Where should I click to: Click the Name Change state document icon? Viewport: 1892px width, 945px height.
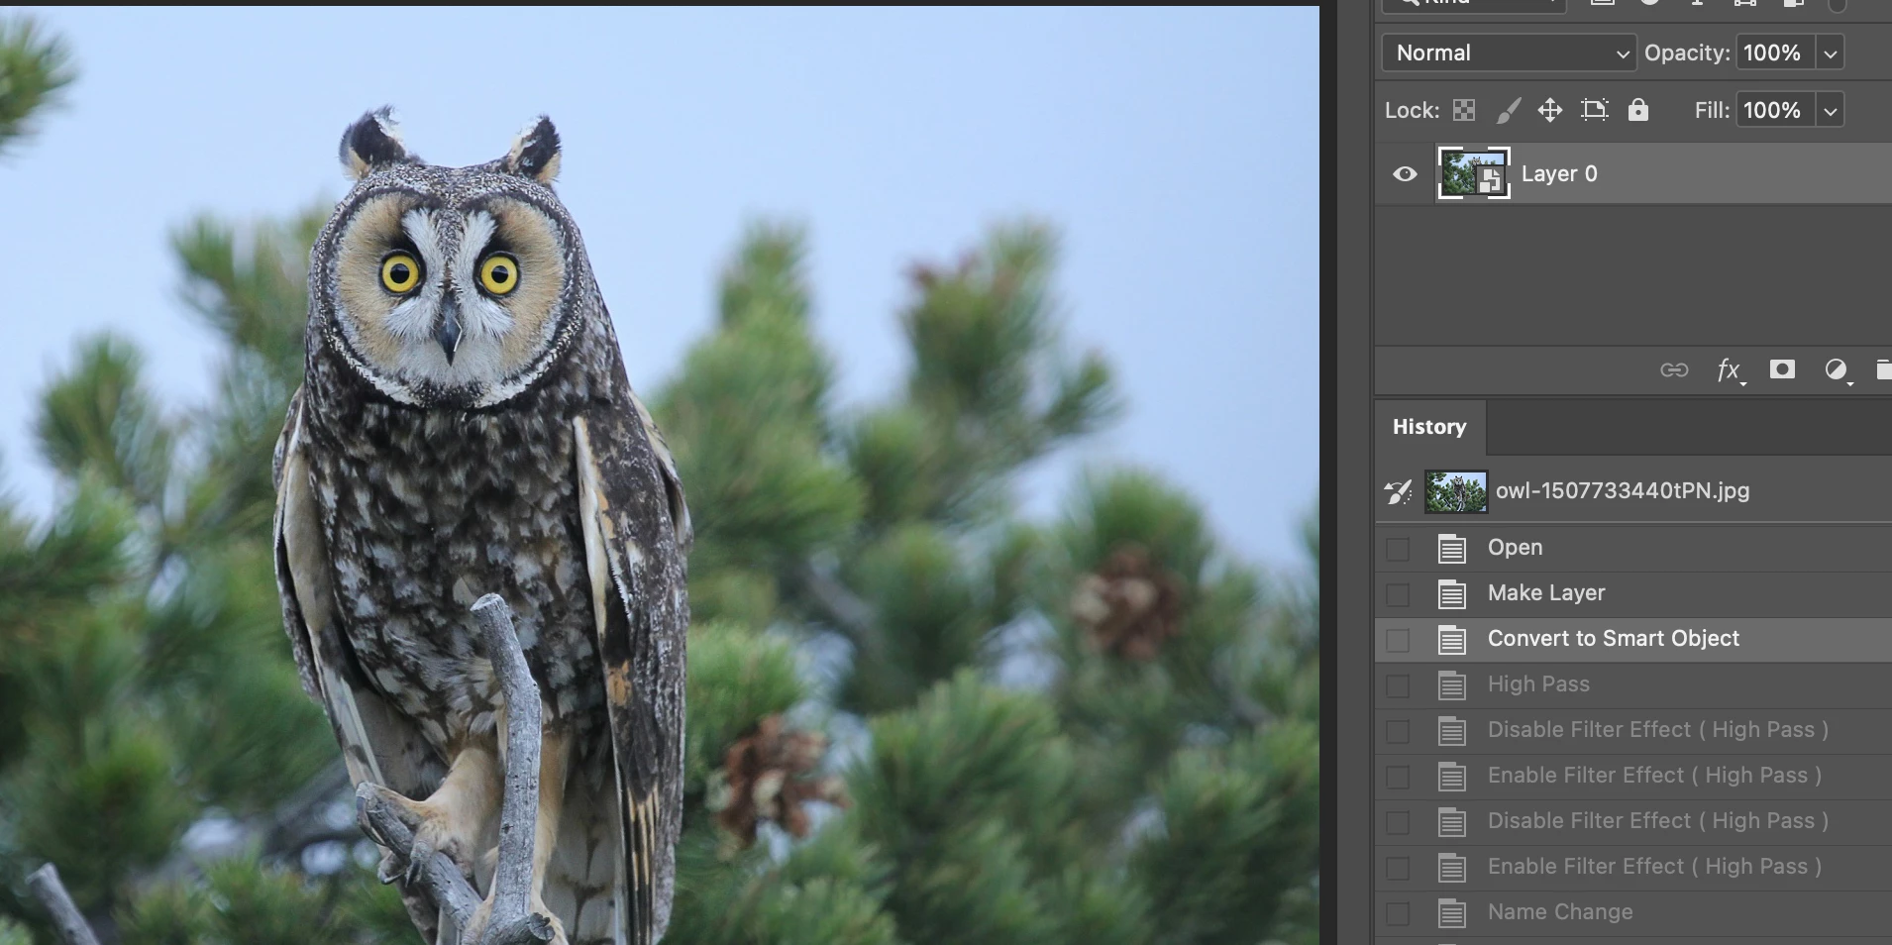tap(1452, 912)
